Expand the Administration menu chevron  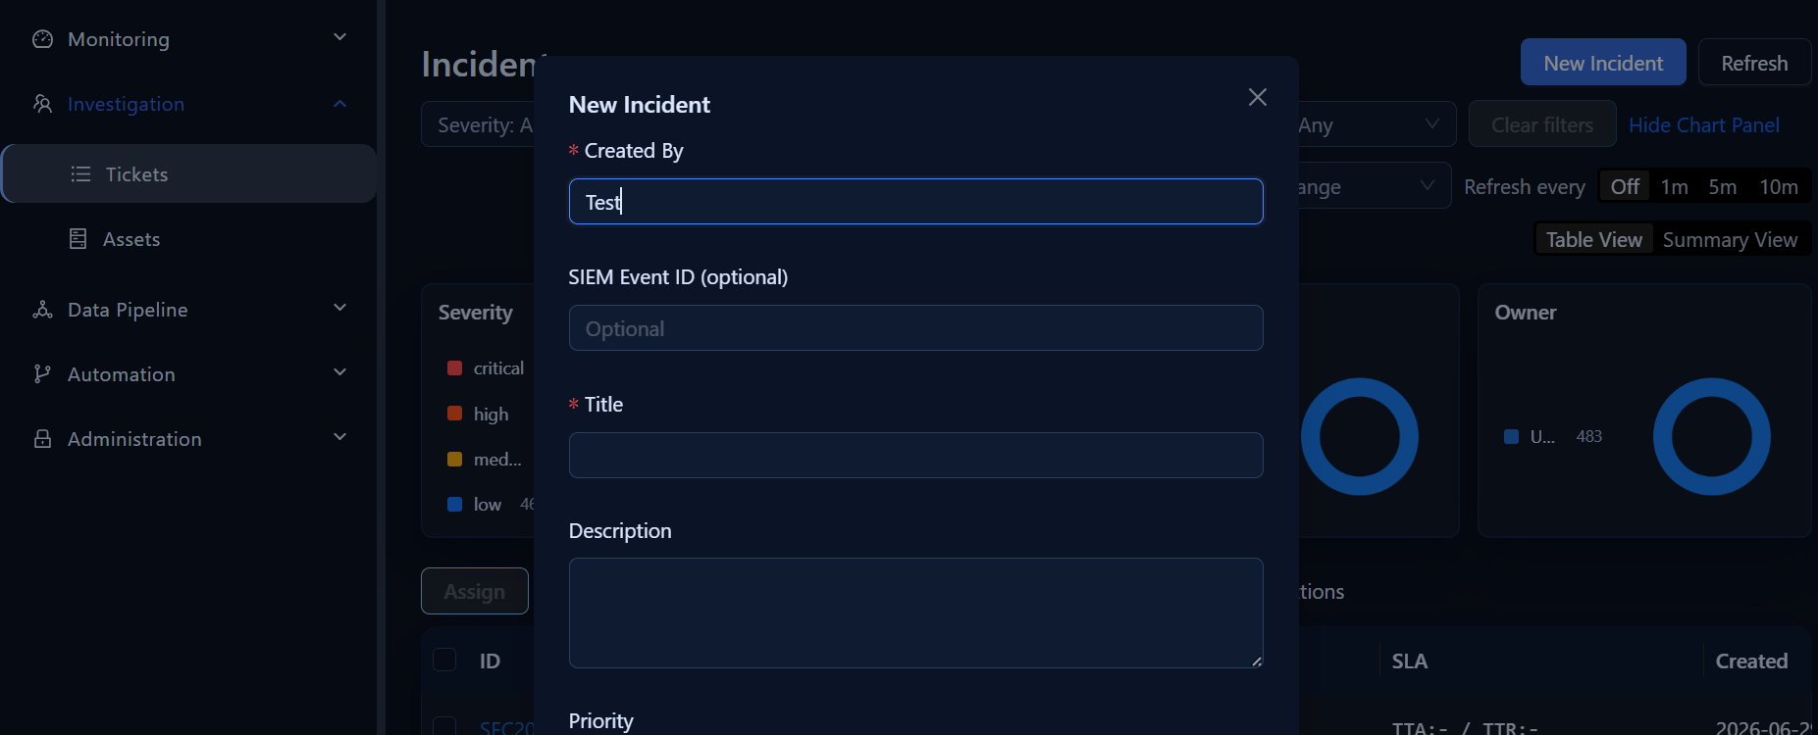point(340,437)
